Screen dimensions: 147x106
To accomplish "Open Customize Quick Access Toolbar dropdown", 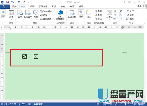I will point(28,2).
